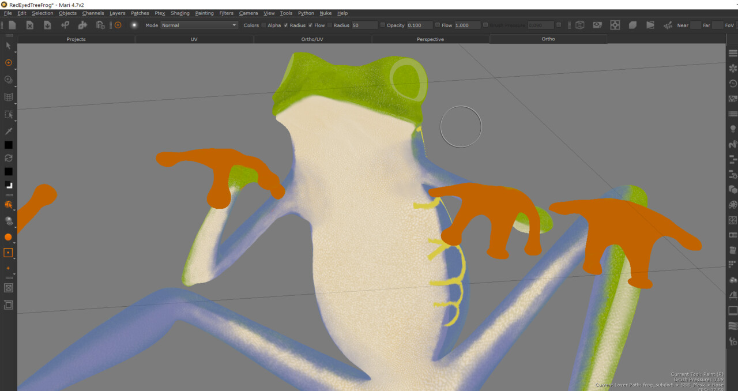Click the wireframe cube icon
Viewport: 738px width, 391px height.
coord(580,25)
